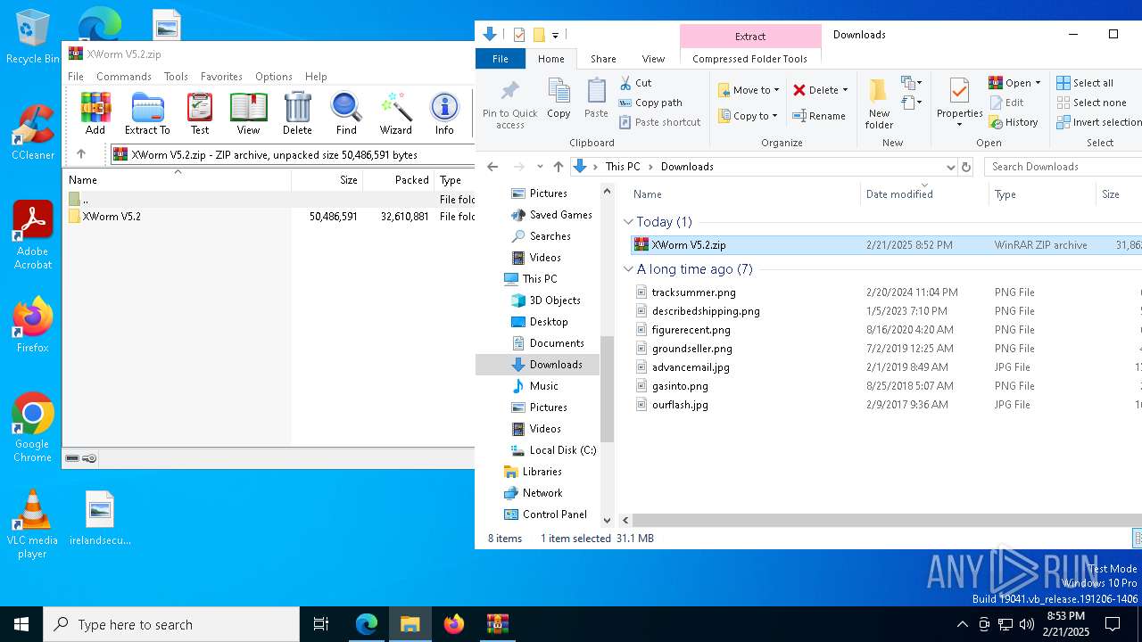This screenshot has width=1142, height=642.
Task: Open the recent locations dropdown arrow
Action: 540,167
